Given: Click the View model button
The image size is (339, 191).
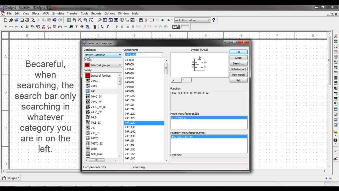Looking at the screenshot, I should pos(238,75).
